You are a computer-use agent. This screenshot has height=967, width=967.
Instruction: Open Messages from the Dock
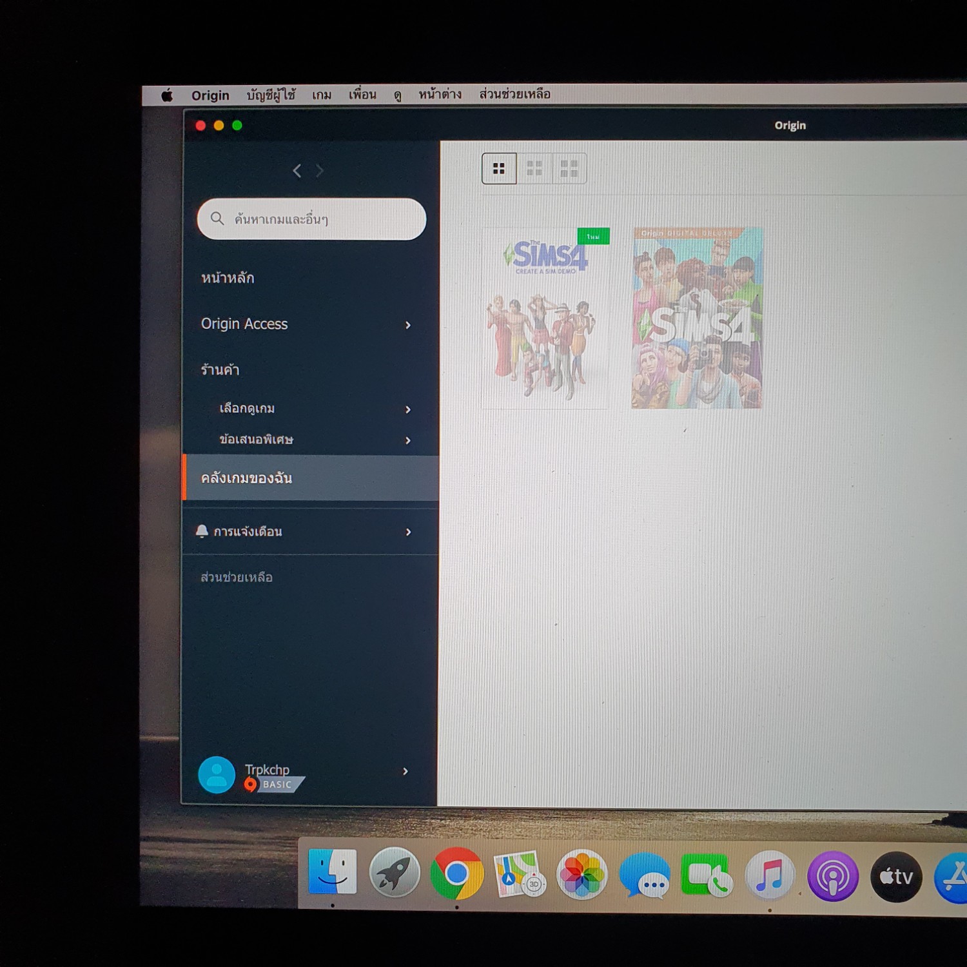(x=644, y=875)
